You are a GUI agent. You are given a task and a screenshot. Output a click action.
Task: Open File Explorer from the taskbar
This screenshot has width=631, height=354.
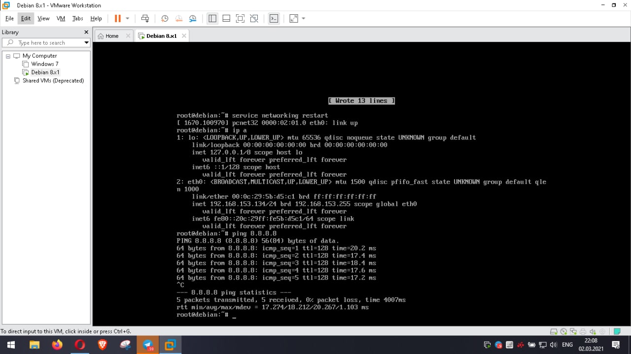point(35,345)
